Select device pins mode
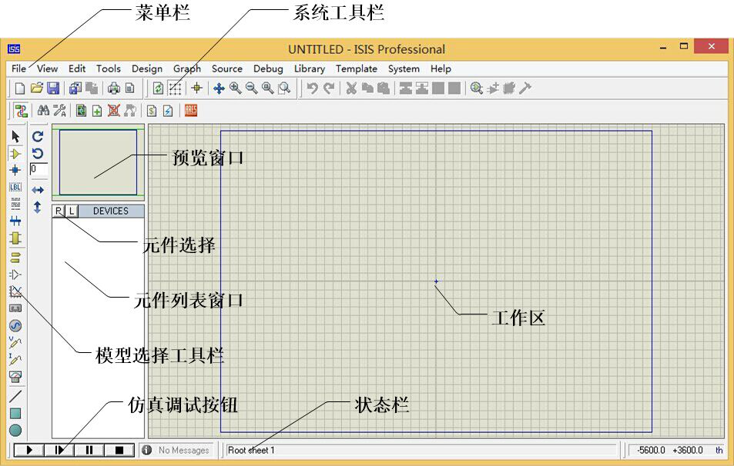 (15, 275)
